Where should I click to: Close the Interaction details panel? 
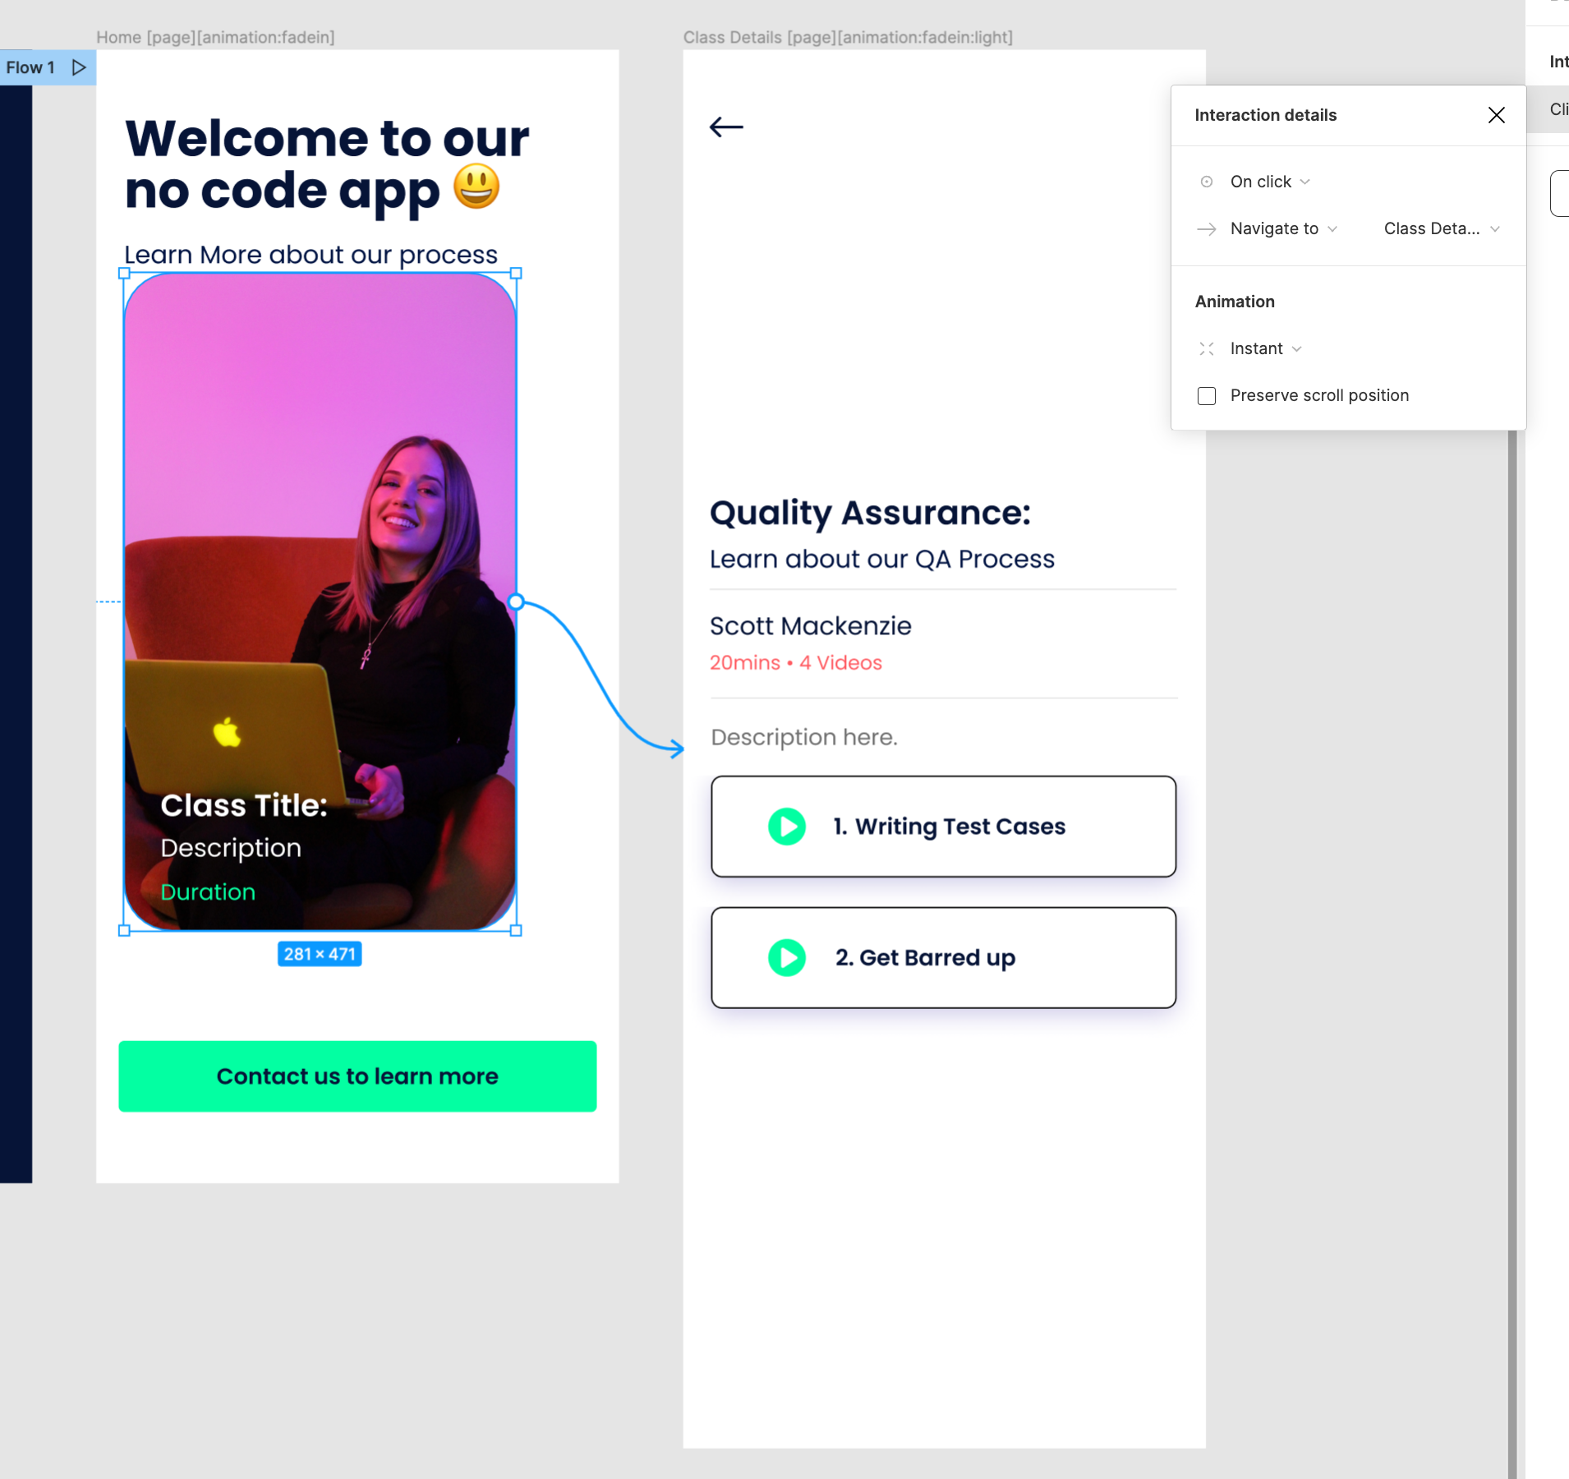click(x=1496, y=115)
